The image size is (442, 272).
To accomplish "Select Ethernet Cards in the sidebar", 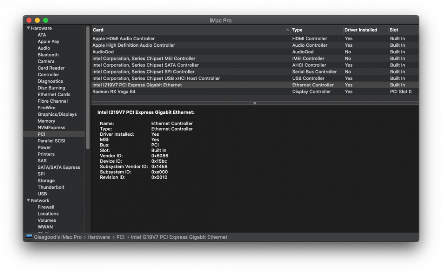I will point(54,94).
